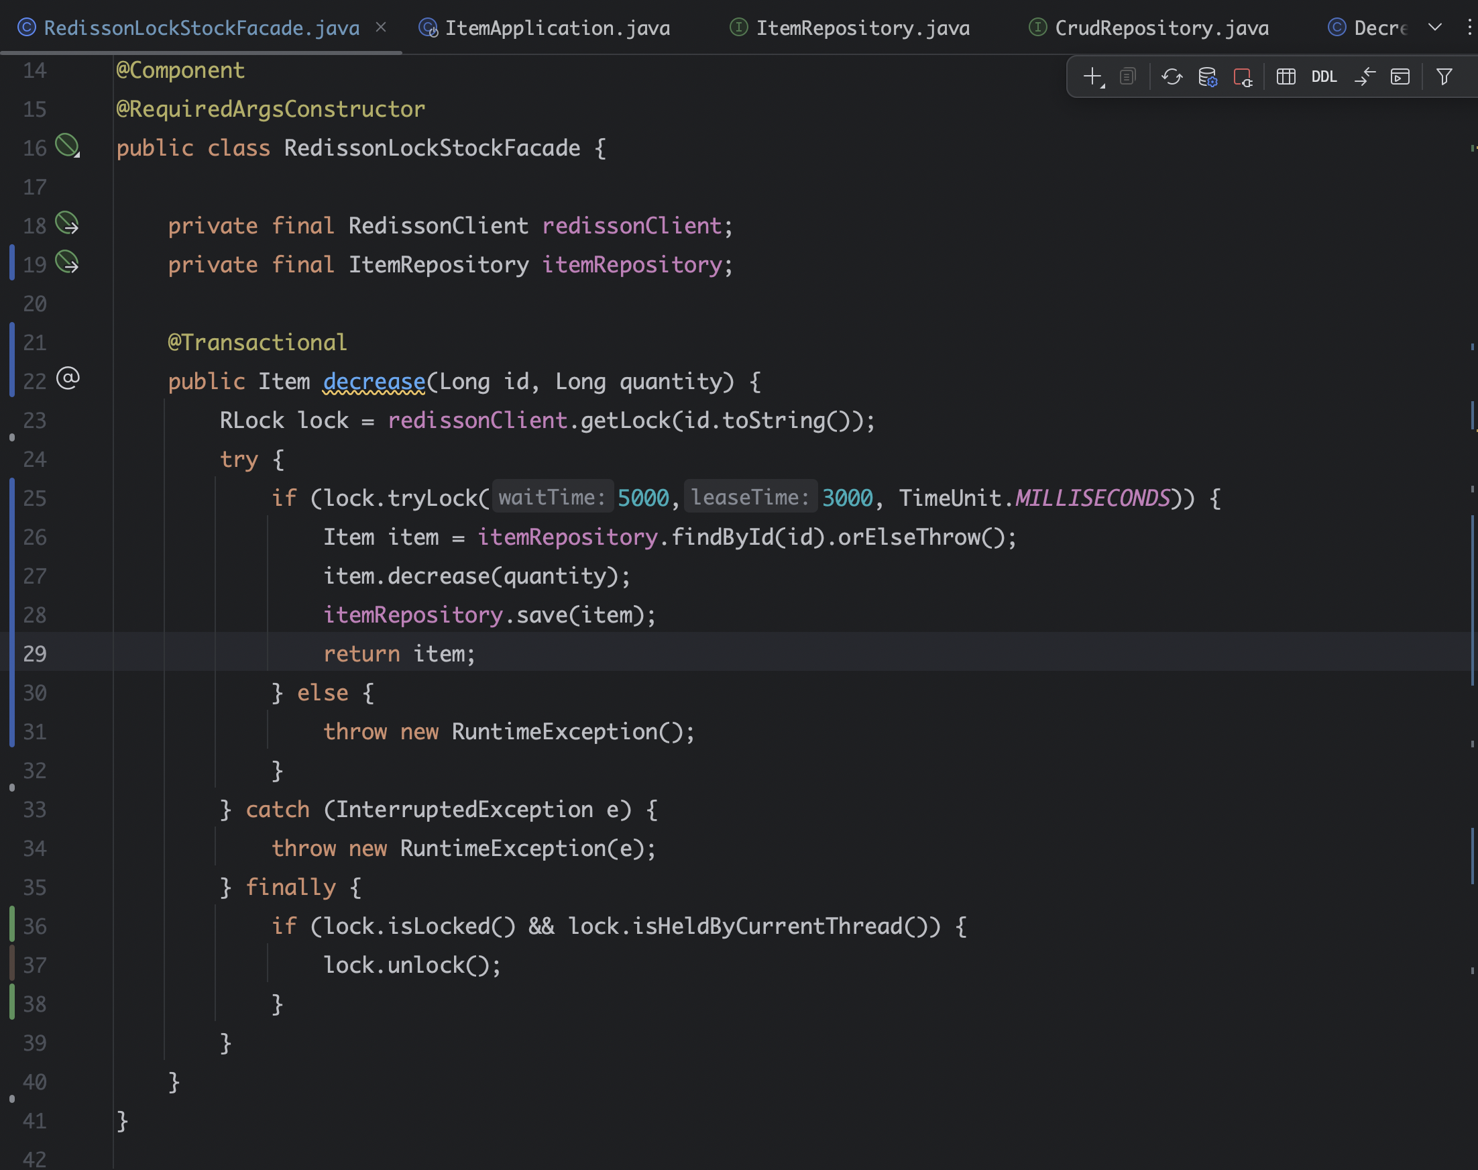Screen dimensions: 1478x1170
Task: Click the decrease method name link
Action: 374,382
